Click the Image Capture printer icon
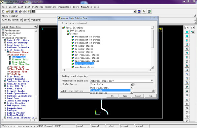Viewport: 197px width, 129px height. point(20,11)
